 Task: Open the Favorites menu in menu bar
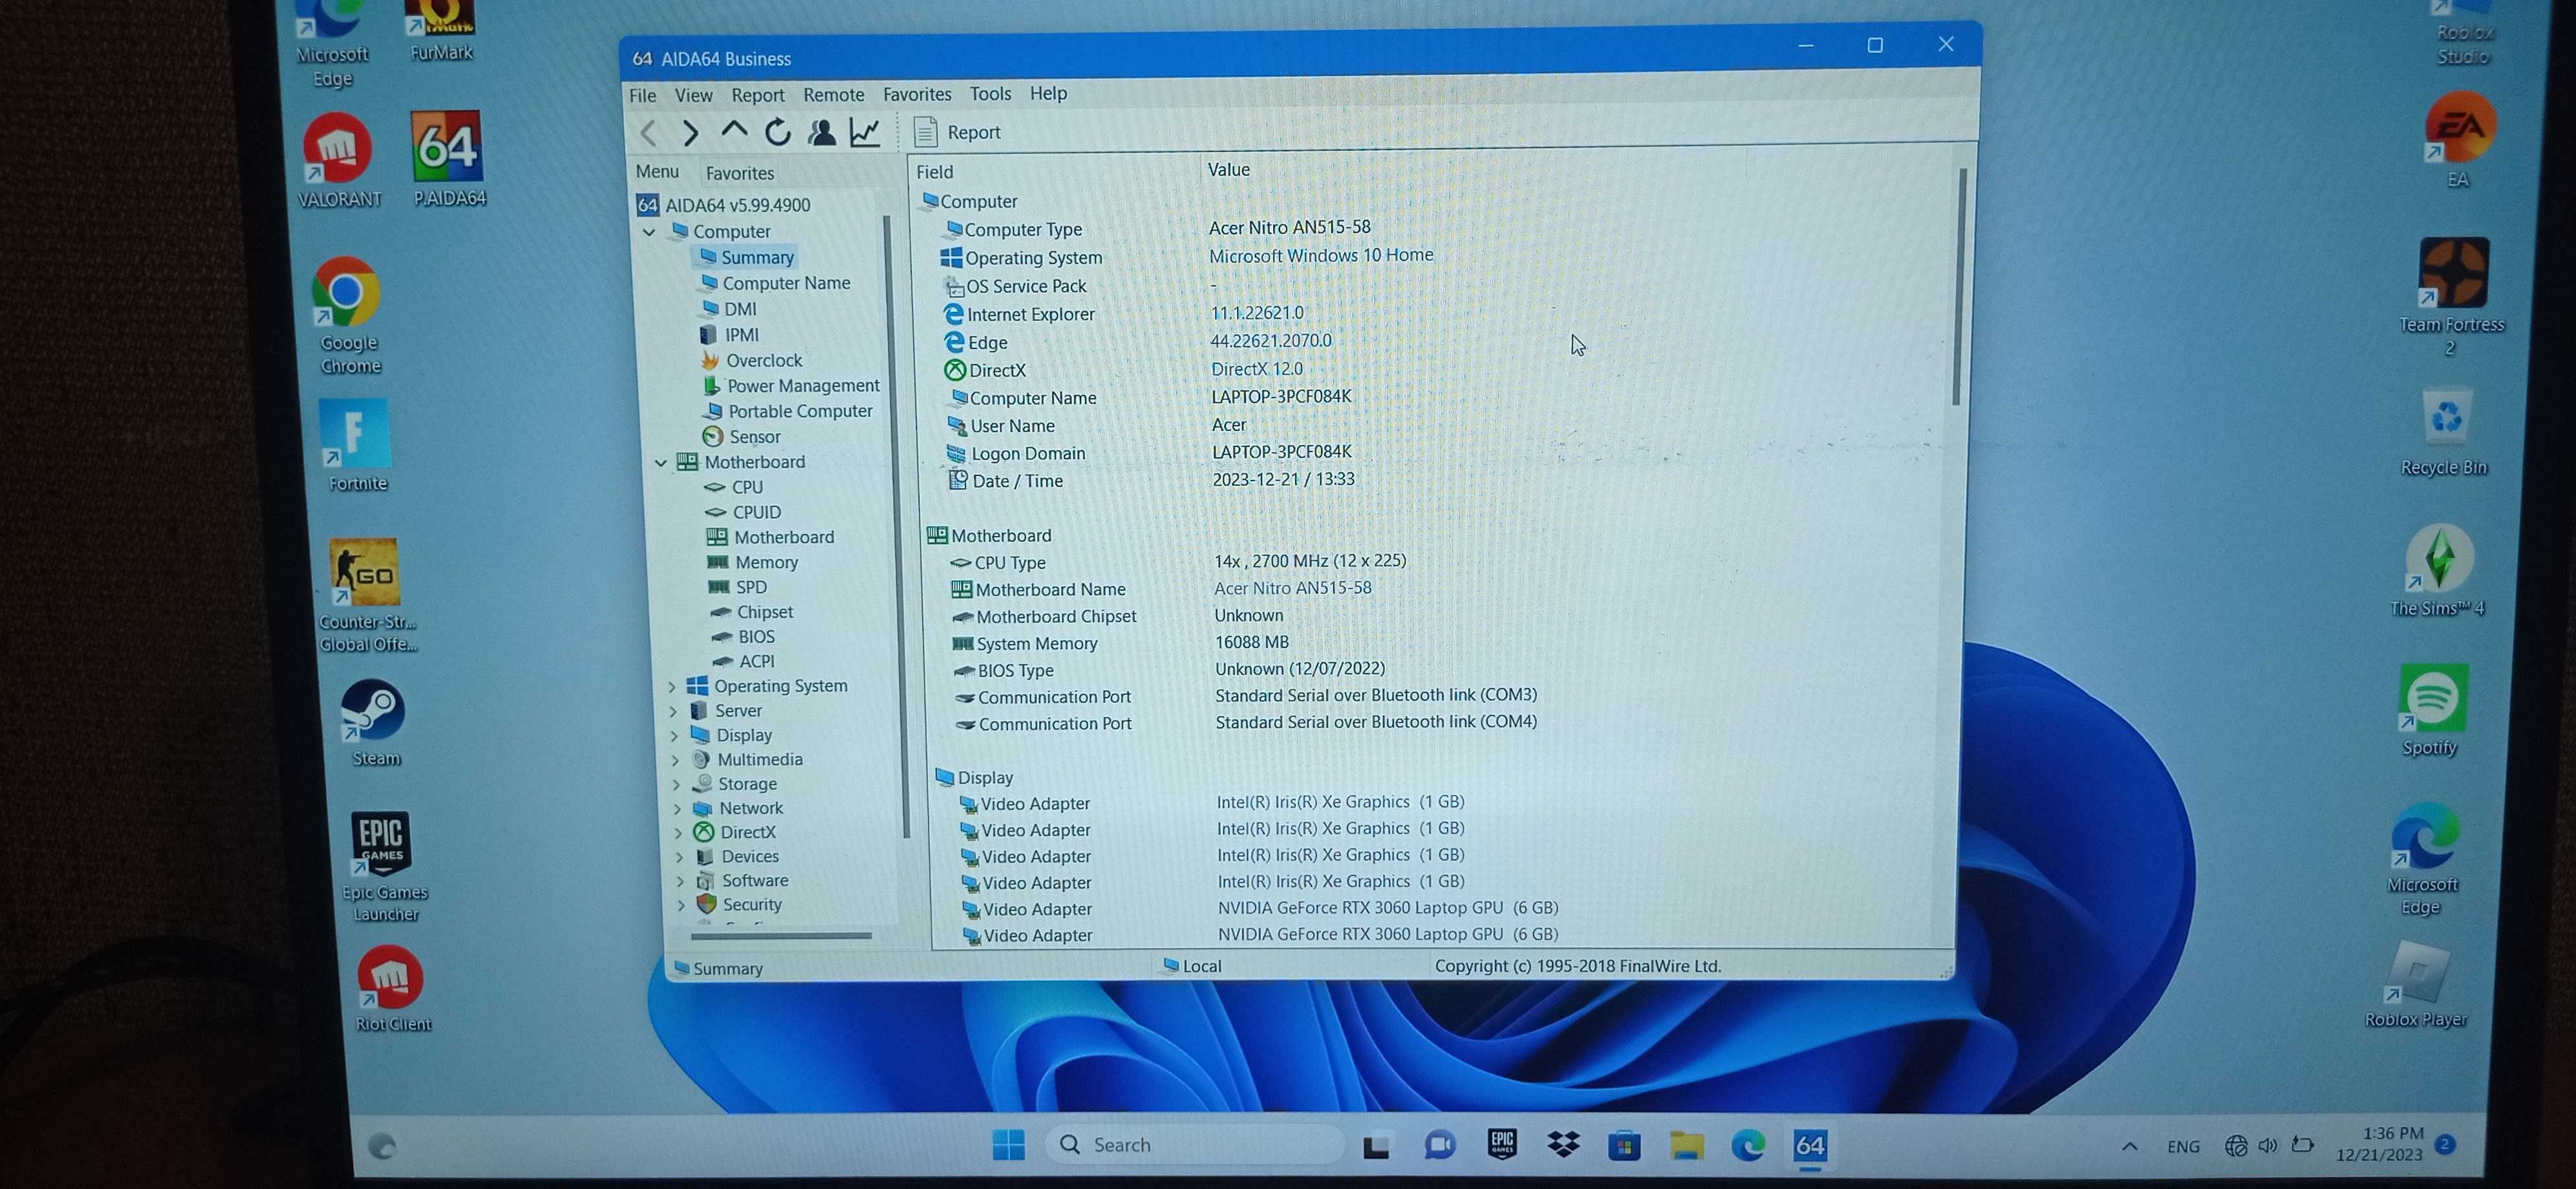point(917,94)
